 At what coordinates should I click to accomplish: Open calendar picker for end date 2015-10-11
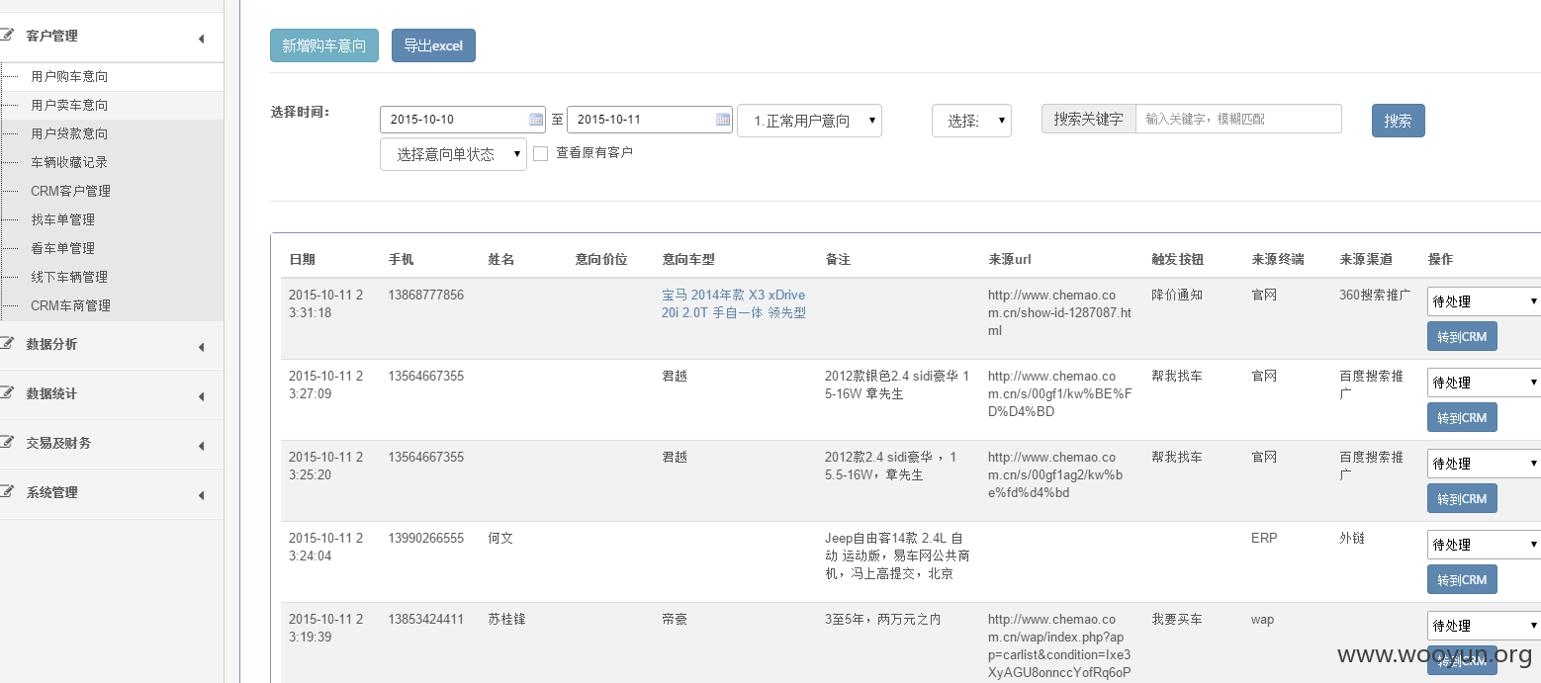723,120
